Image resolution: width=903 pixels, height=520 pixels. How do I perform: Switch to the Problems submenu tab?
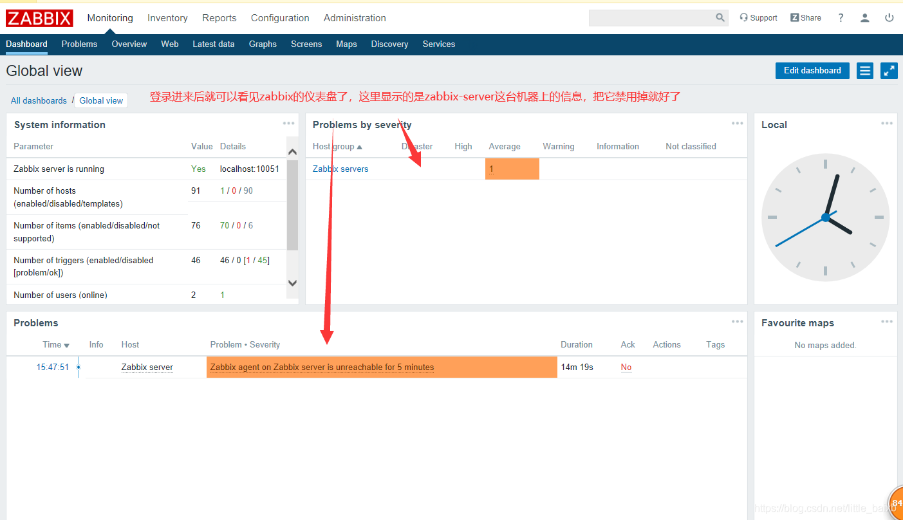(79, 44)
